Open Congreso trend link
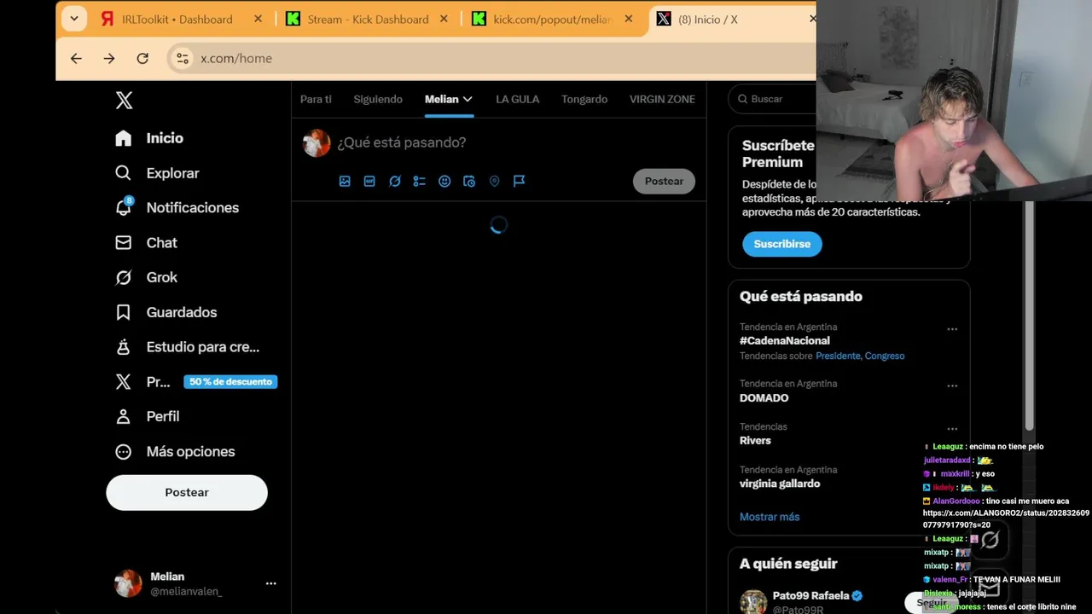The height and width of the screenshot is (614, 1092). 885,356
